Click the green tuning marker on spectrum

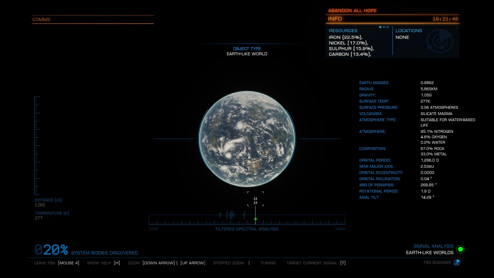tap(255, 219)
